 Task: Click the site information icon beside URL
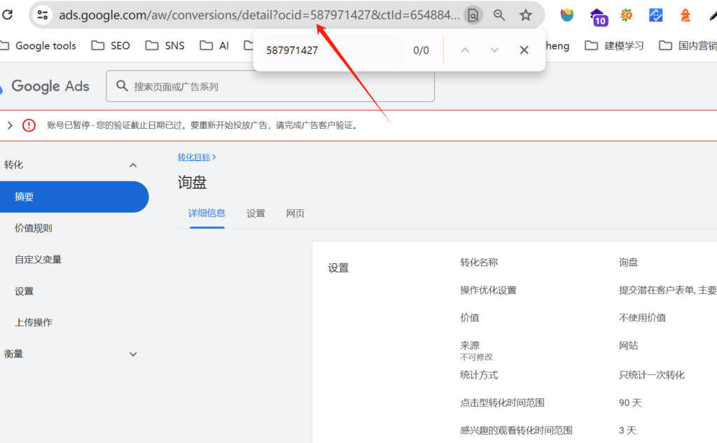tap(43, 15)
